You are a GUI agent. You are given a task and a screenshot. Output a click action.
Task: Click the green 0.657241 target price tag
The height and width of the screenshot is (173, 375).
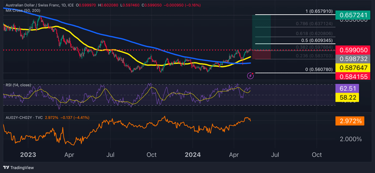(x=353, y=15)
